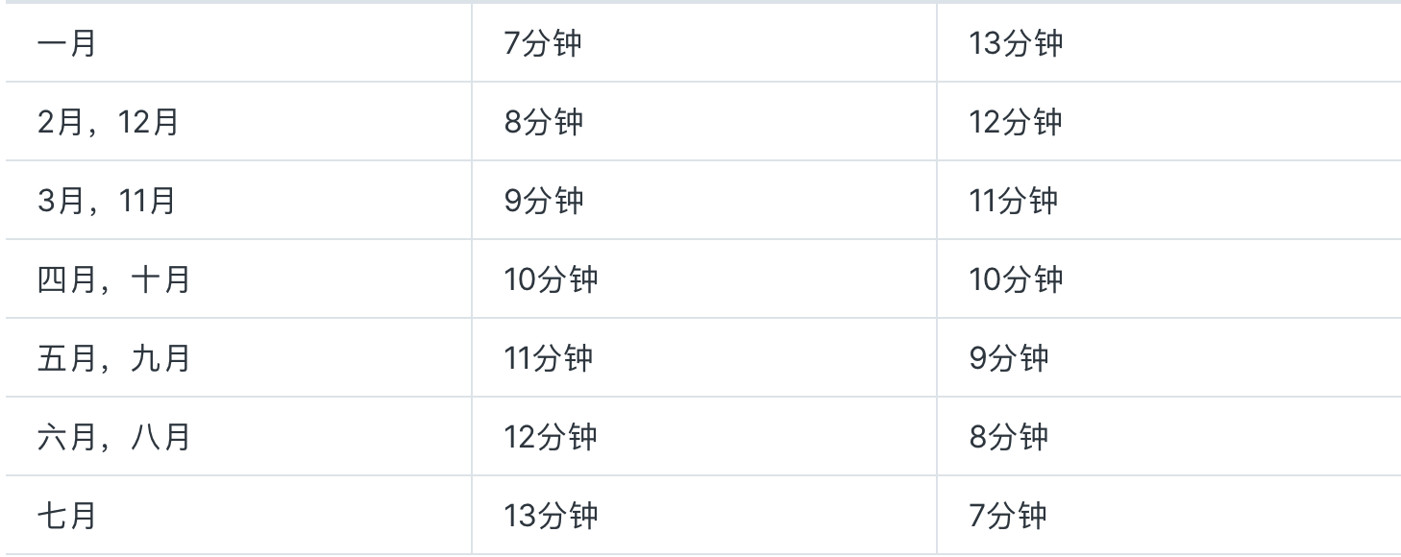Click the 六月，八月 cell

(113, 438)
